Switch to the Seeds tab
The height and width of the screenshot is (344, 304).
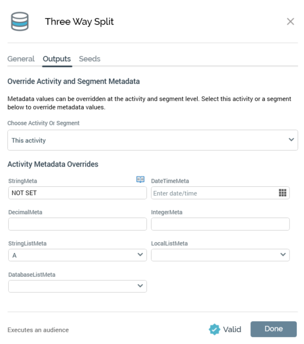[90, 59]
